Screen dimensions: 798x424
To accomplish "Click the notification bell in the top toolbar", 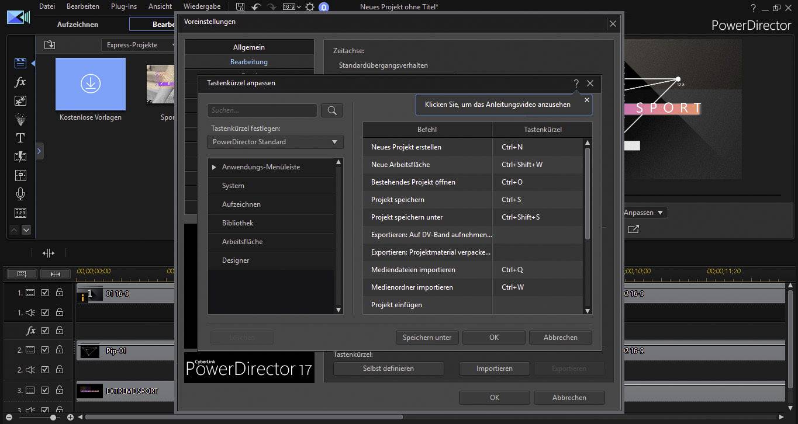I will click(324, 6).
